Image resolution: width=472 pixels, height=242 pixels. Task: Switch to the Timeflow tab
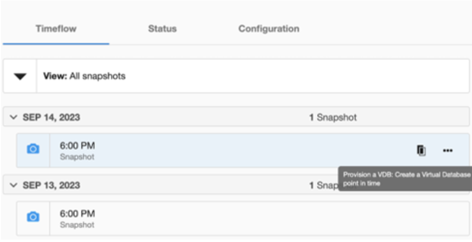click(56, 29)
